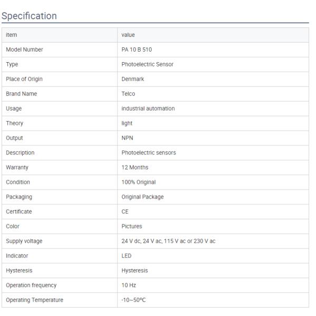
Task: Click the Brand Name value Telco
Action: [x=129, y=94]
